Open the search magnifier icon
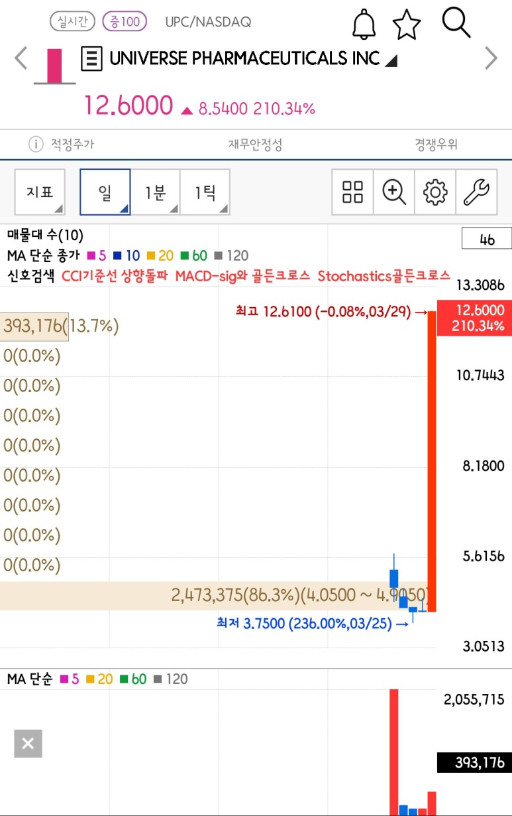 [x=456, y=23]
